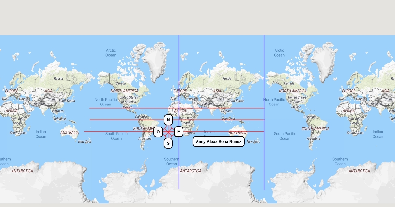Click Russia label between the blue lines
Viewport: 395px width, 207px height.
[x=227, y=79]
